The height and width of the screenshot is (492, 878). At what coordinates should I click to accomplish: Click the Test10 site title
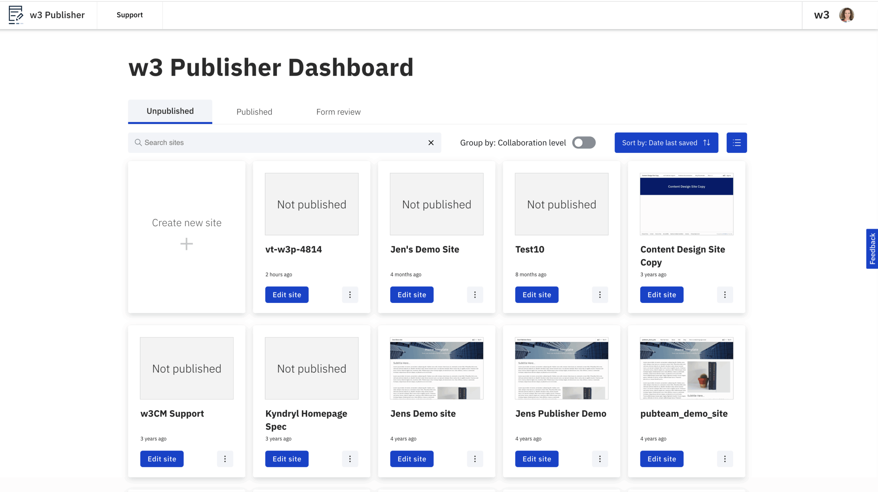point(530,249)
